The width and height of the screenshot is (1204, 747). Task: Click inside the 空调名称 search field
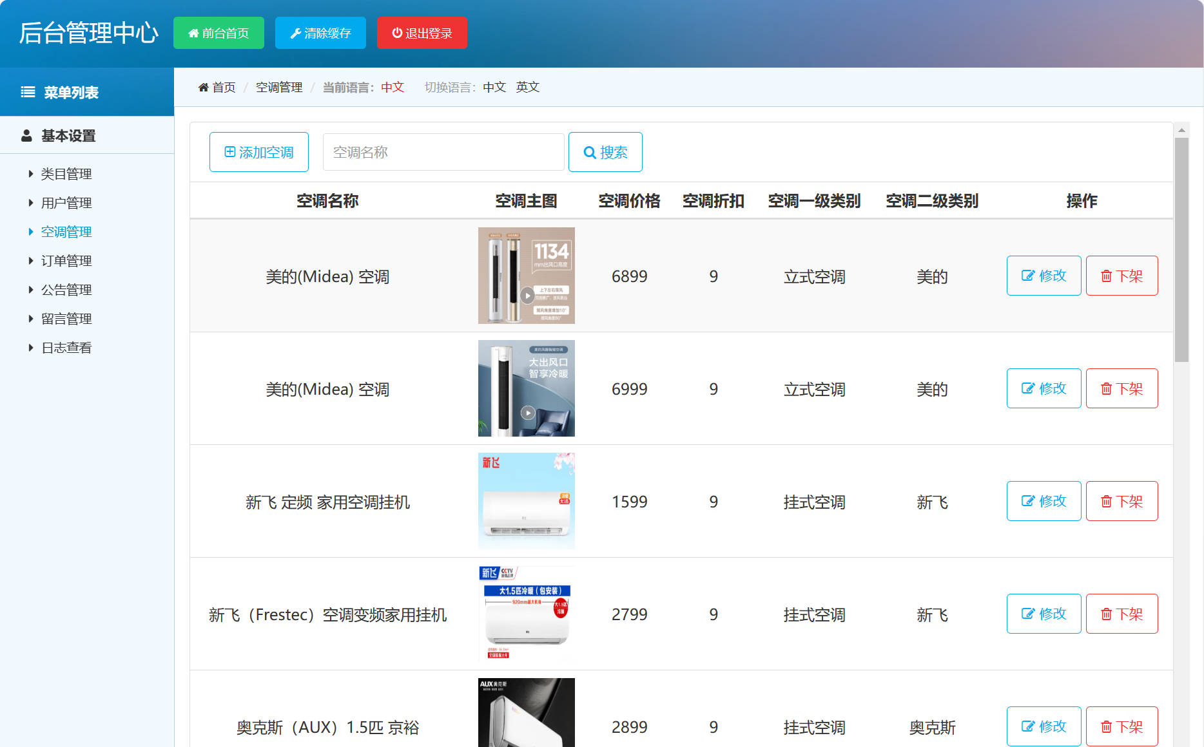click(x=443, y=152)
